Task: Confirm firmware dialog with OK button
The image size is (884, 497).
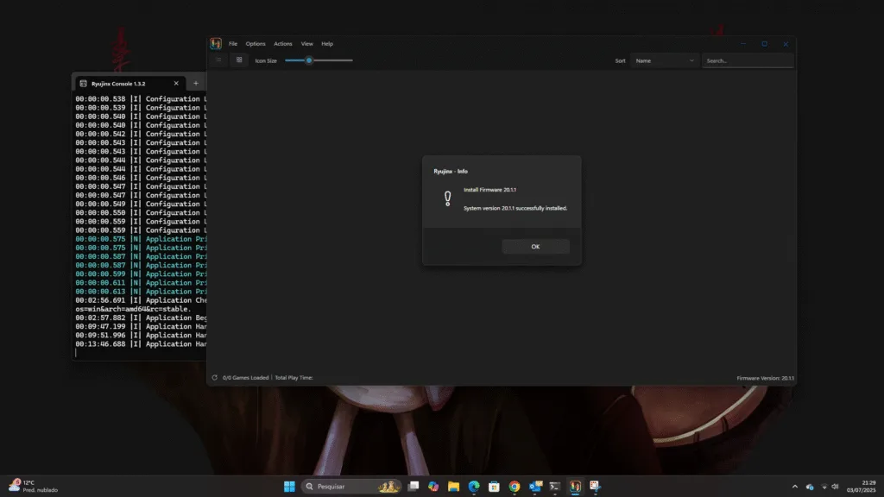Action: pos(535,246)
